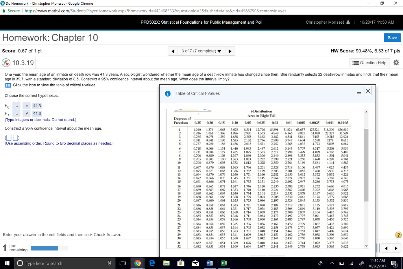Click the Save button
This screenshot has height=269, width=403.
pyautogui.click(x=392, y=37)
